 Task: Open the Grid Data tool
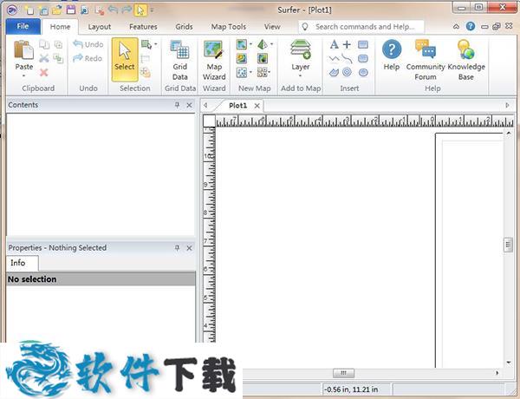tap(179, 61)
